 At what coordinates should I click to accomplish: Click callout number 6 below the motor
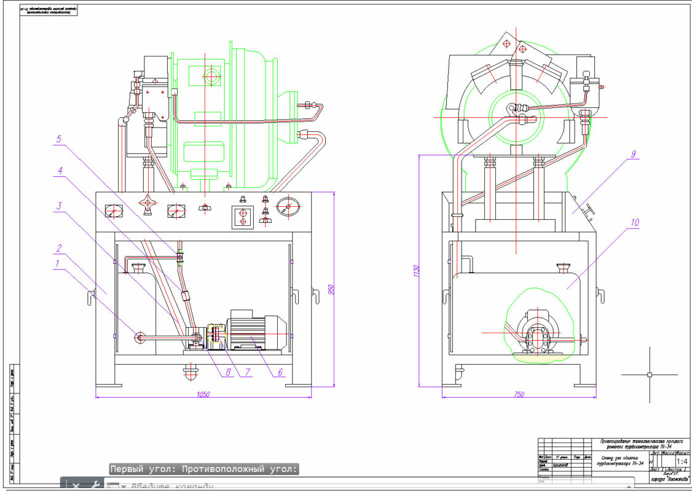pos(280,371)
